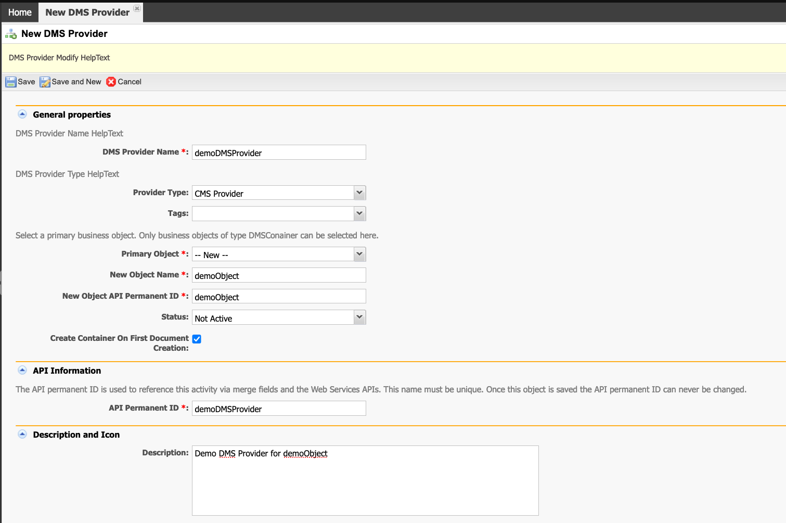Click the Tags label

(178, 213)
